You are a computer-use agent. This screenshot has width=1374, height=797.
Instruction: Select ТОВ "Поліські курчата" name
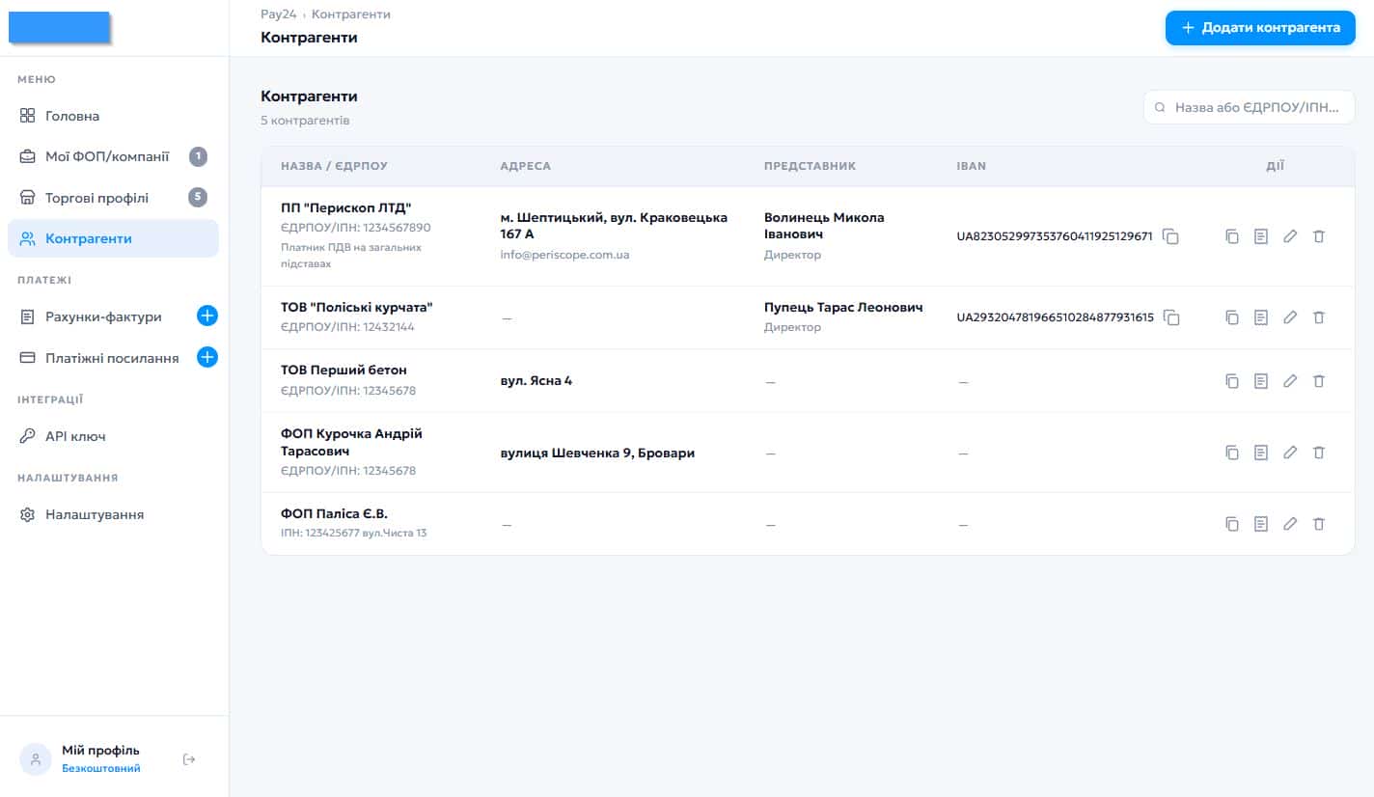coord(357,308)
